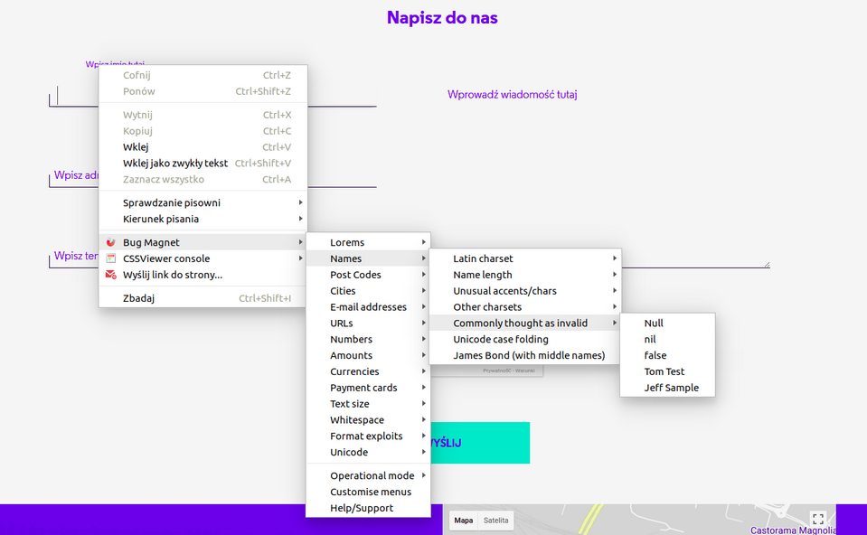Insert the nil name value
Screen dimensions: 867x535
pos(667,340)
